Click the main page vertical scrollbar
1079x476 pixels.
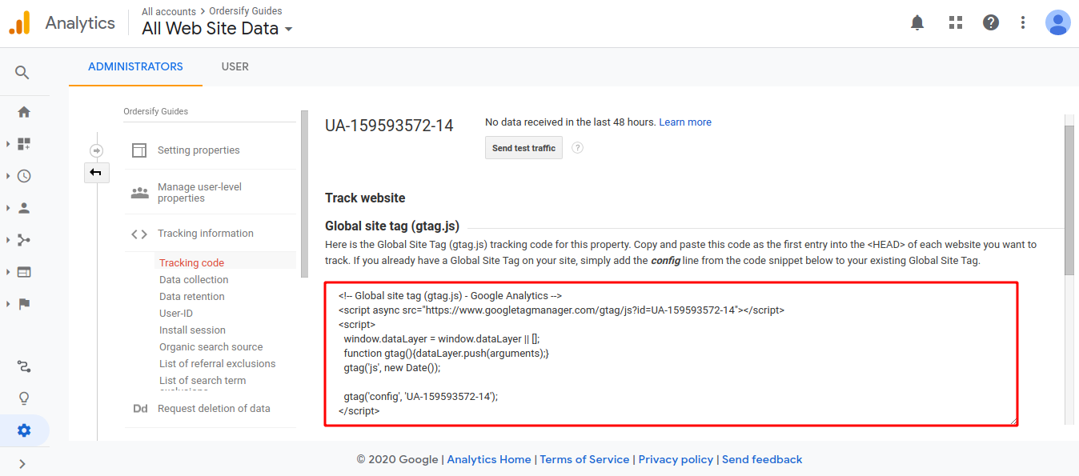click(1069, 200)
